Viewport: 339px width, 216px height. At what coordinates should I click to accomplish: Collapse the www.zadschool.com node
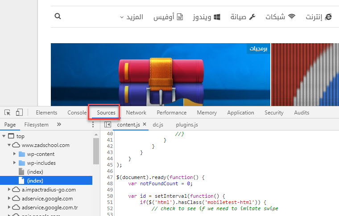click(x=9, y=145)
